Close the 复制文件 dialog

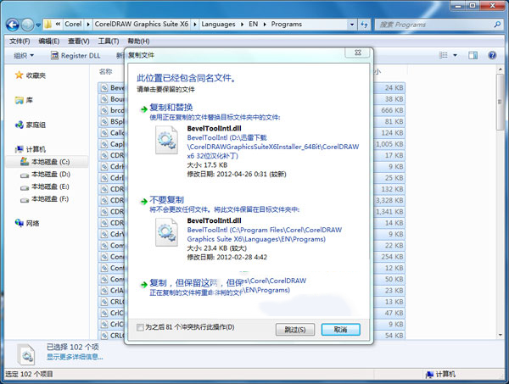click(x=358, y=53)
